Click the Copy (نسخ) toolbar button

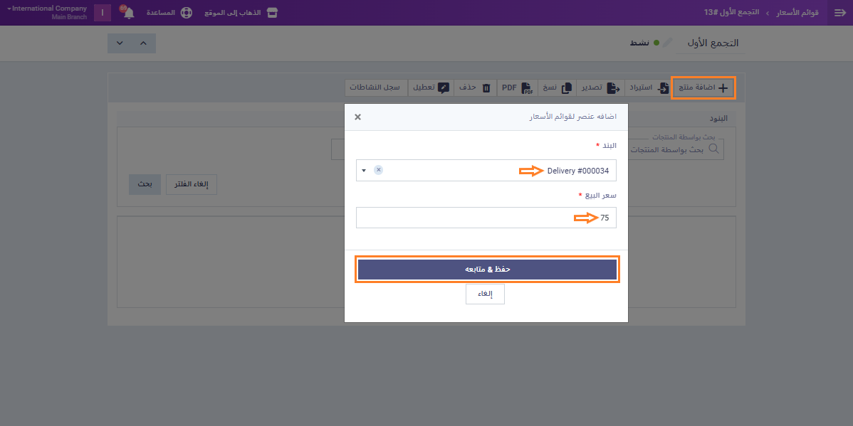(556, 87)
